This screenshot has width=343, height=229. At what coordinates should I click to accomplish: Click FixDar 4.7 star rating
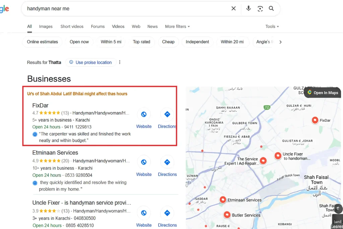[50, 113]
